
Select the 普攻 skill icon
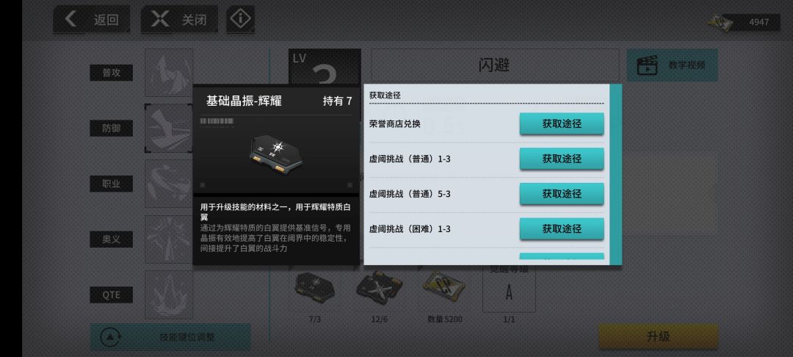pyautogui.click(x=169, y=72)
